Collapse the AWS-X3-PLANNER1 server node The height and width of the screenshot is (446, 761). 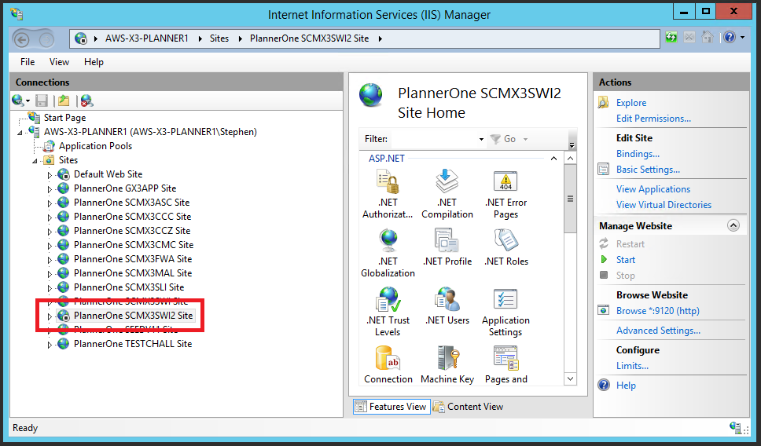point(20,133)
